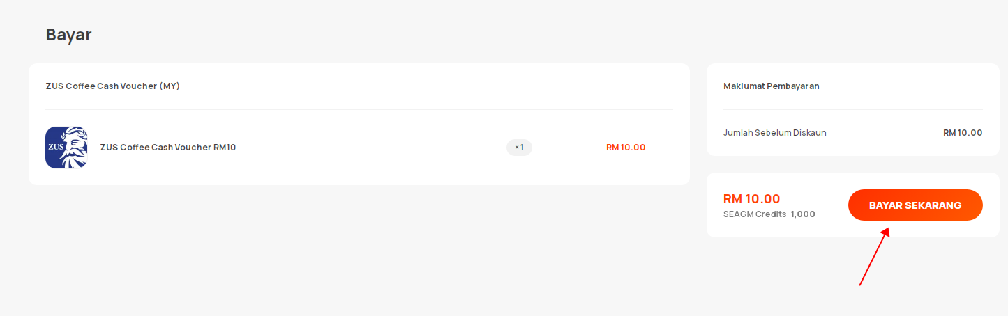Viewport: 1008px width, 316px height.
Task: Click the RM 10.00 subtotal amount in Maklumat Pembayaran
Action: 963,132
